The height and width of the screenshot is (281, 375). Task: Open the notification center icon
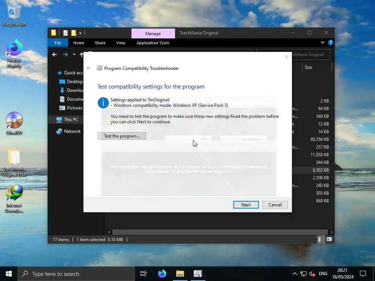[363, 274]
